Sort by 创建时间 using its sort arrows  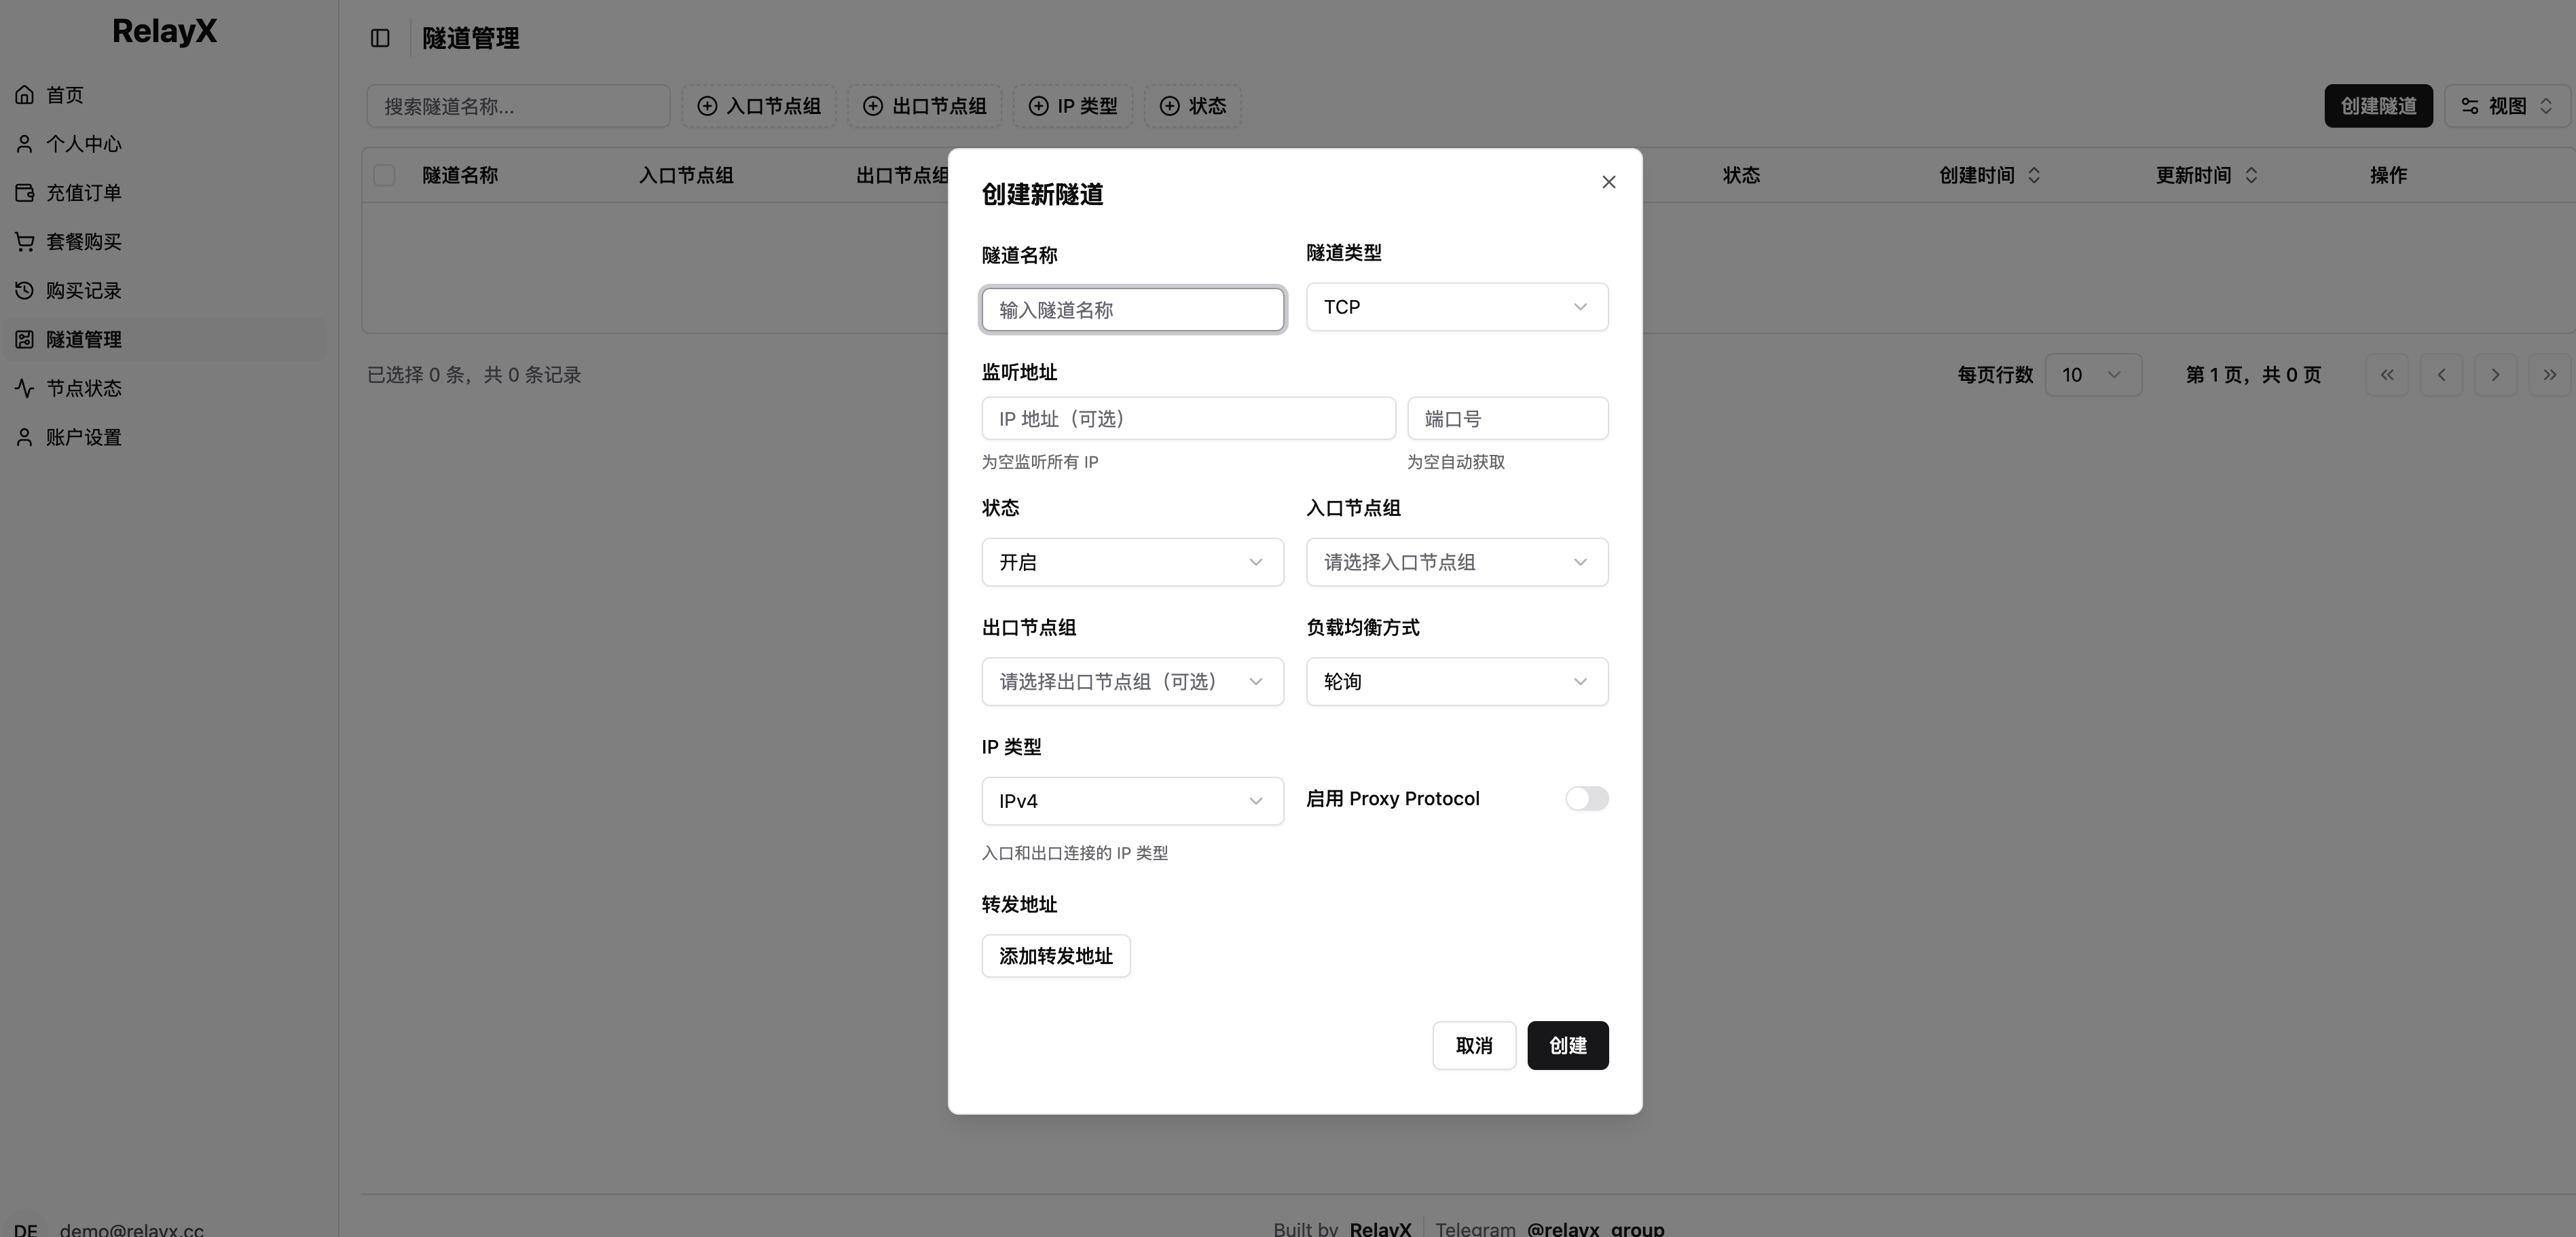pos(2035,175)
